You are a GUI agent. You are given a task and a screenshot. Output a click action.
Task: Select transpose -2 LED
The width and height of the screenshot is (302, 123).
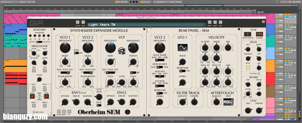click(x=30, y=36)
